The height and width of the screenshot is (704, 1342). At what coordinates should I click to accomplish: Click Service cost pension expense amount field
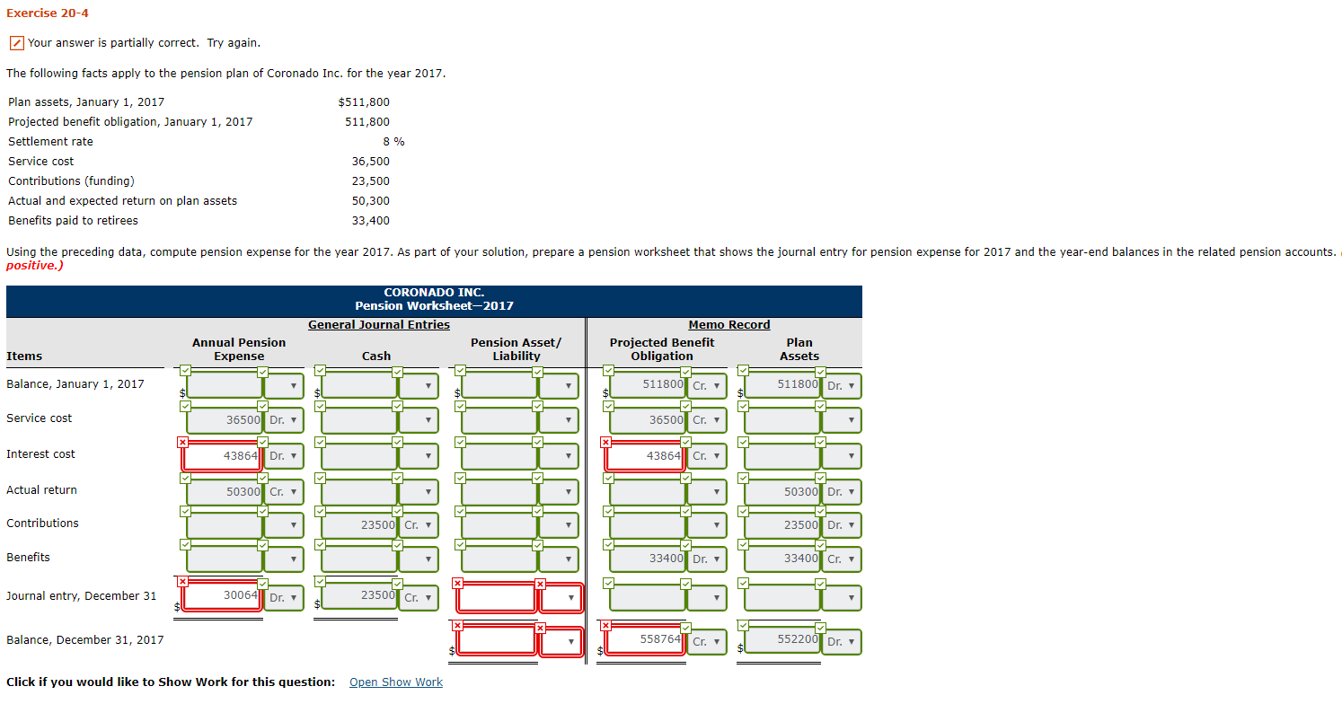pyautogui.click(x=225, y=420)
